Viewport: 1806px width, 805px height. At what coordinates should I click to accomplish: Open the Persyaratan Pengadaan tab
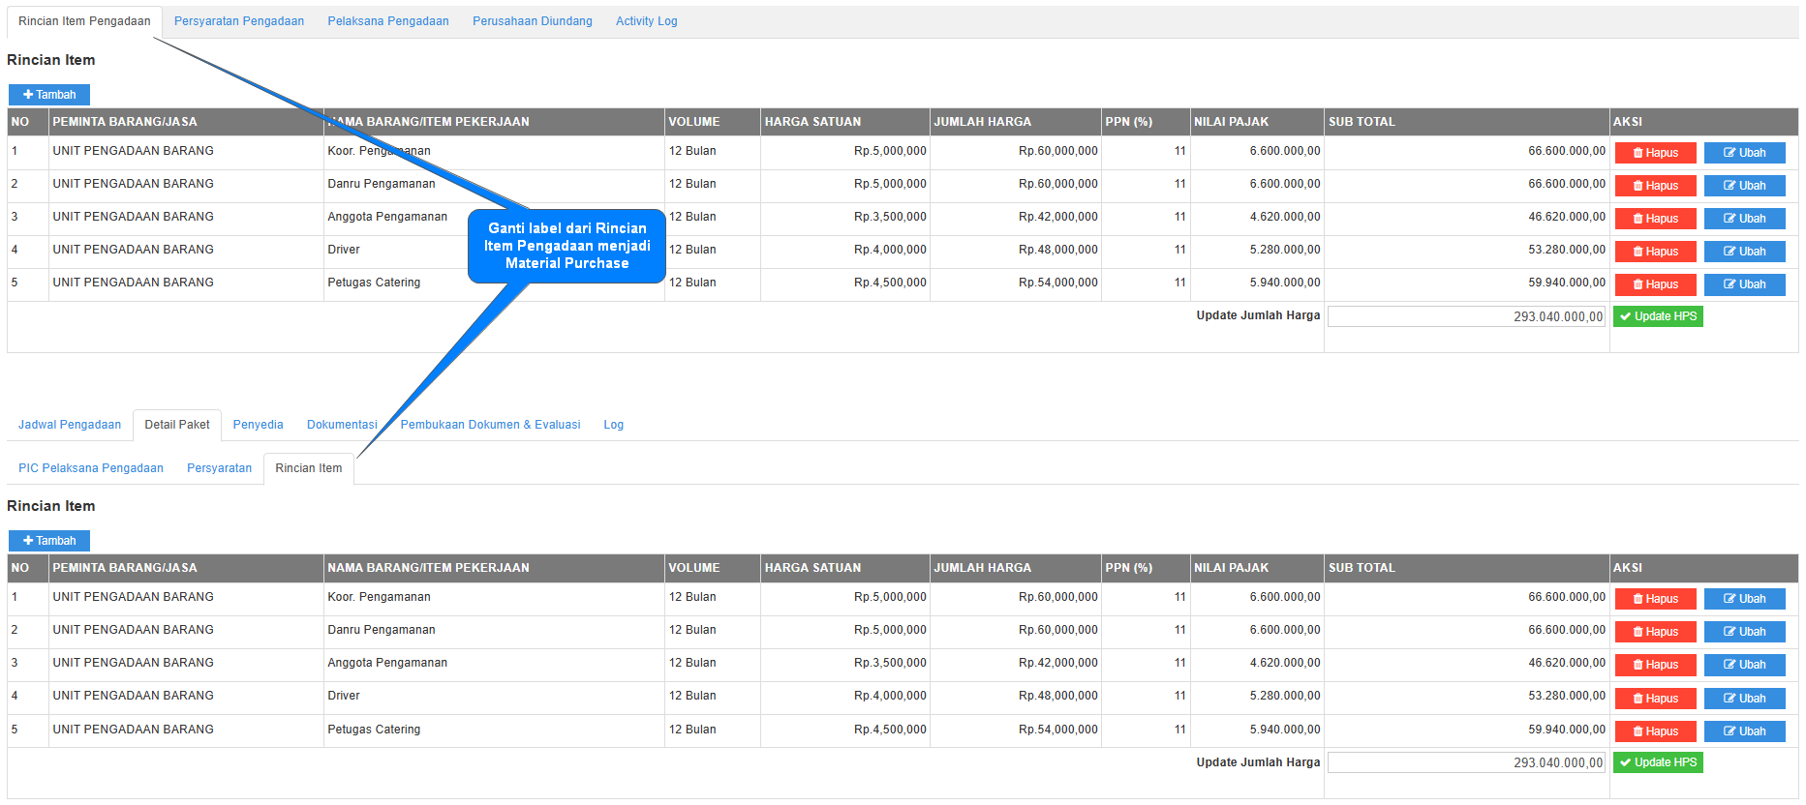click(239, 21)
